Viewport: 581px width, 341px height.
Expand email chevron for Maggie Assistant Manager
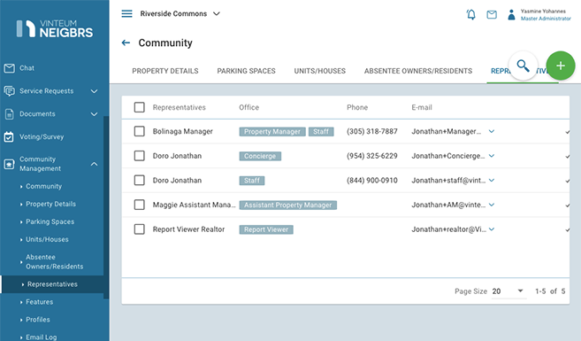click(492, 205)
